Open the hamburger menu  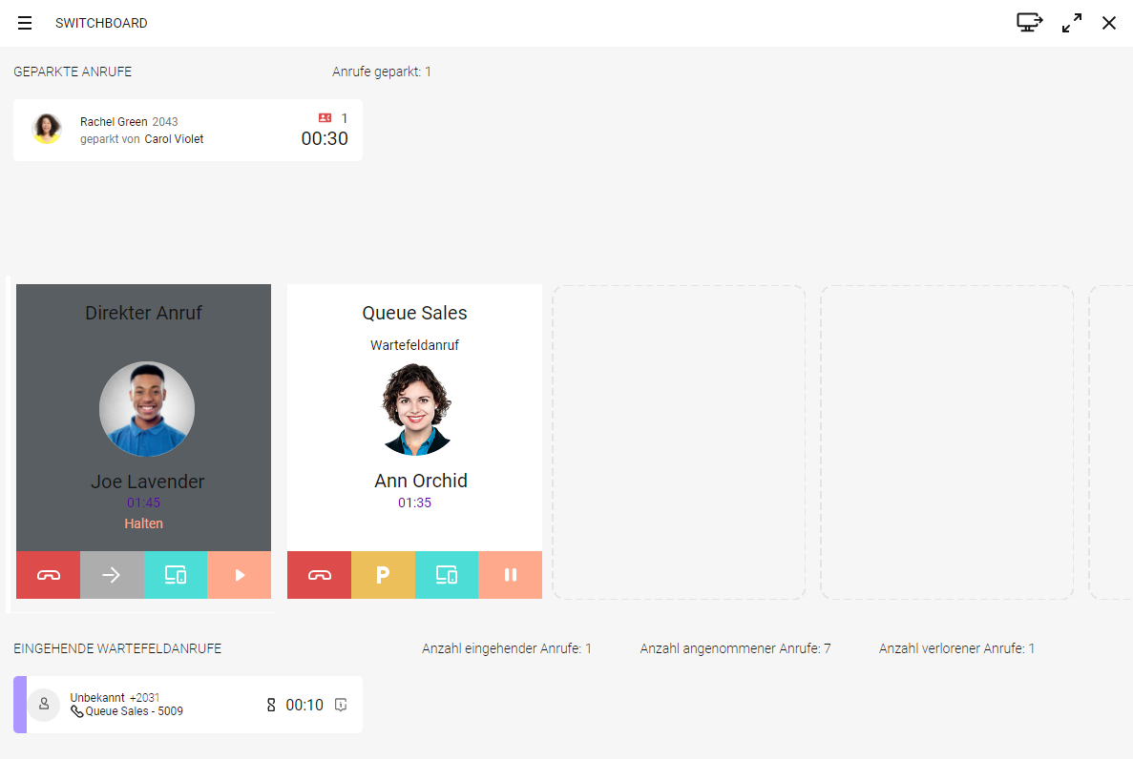[x=25, y=23]
